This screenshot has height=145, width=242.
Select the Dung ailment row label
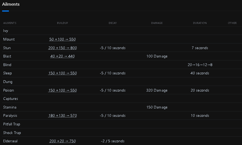(x=8, y=82)
